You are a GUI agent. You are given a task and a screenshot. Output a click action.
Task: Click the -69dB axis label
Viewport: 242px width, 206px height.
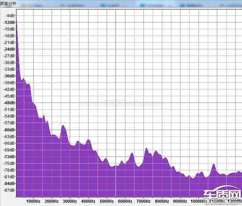(9, 150)
